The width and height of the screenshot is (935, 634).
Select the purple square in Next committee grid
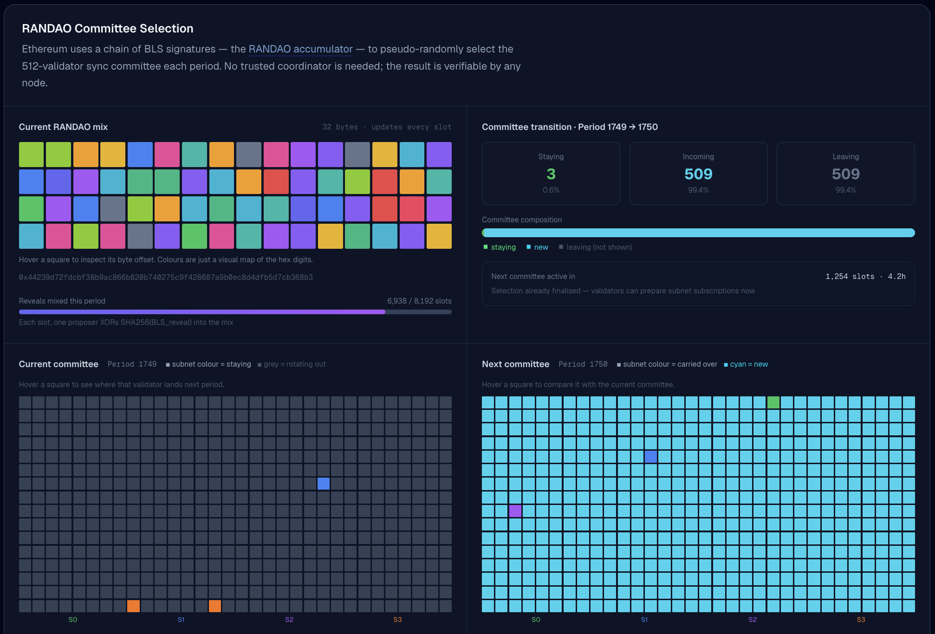515,511
